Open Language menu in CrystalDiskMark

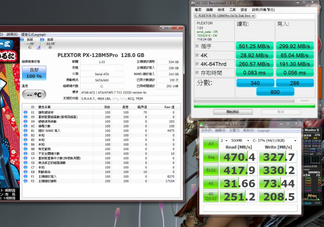click(263, 130)
